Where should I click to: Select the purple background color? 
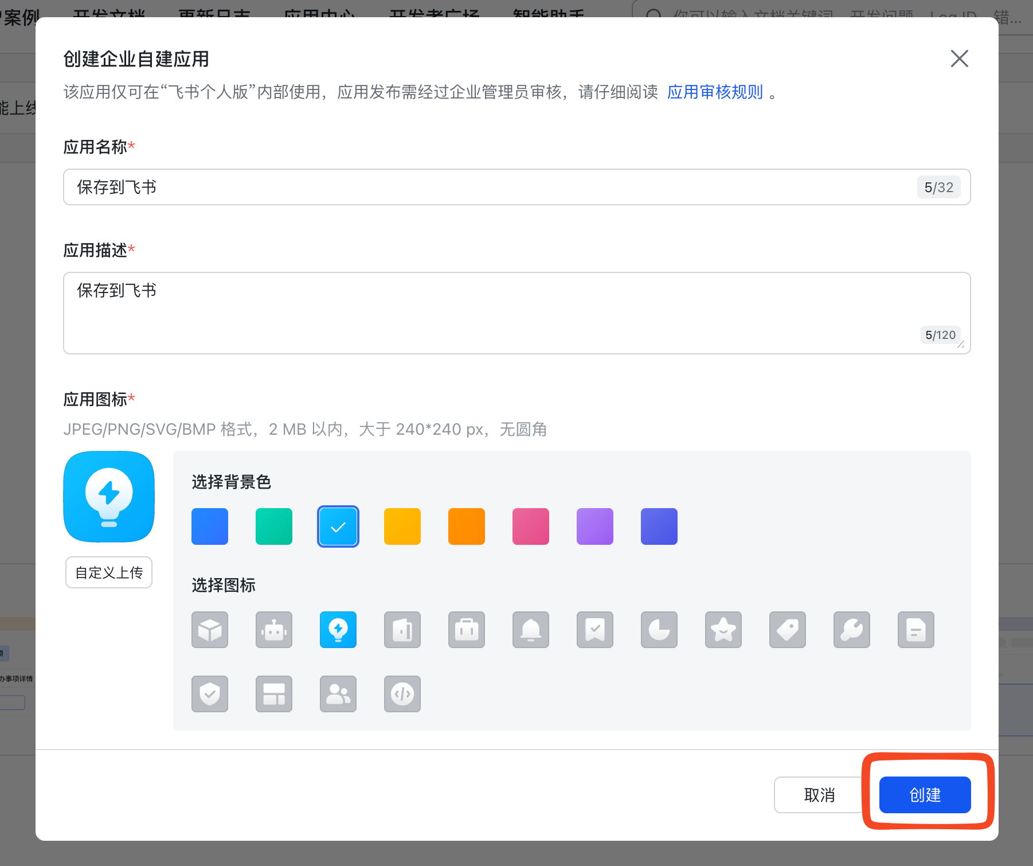point(594,526)
